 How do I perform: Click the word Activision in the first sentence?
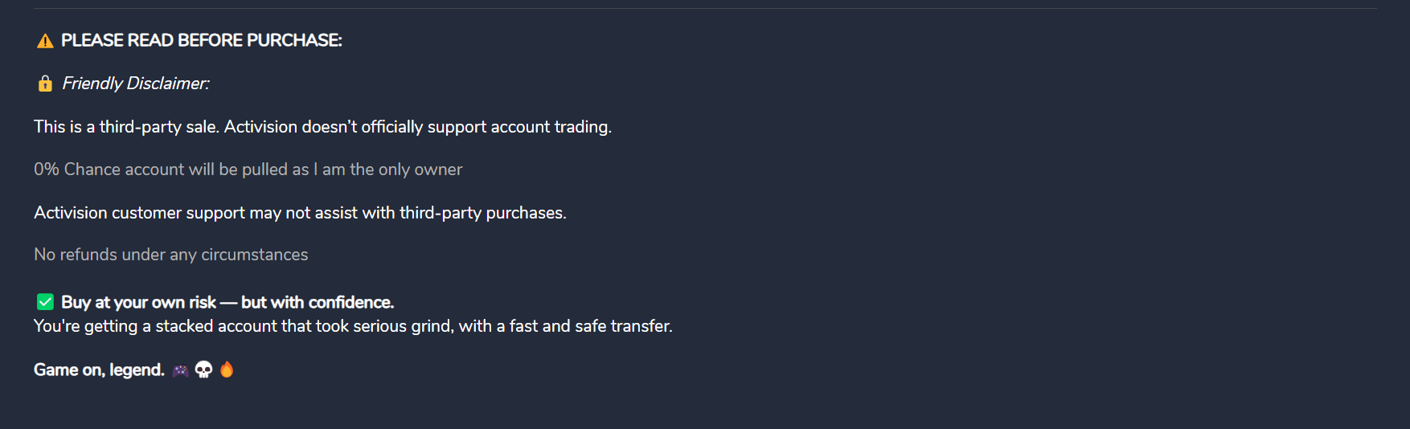(260, 127)
